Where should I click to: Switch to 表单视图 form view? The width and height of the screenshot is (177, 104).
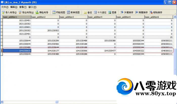click(x=73, y=12)
